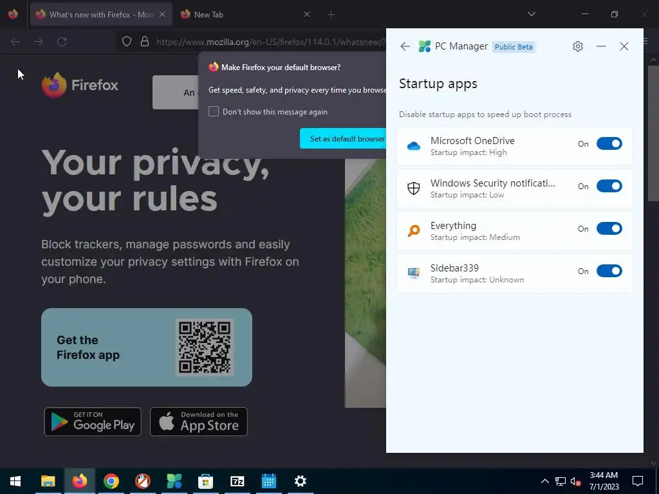Open the Calendar app from the taskbar
The height and width of the screenshot is (494, 659).
point(268,481)
